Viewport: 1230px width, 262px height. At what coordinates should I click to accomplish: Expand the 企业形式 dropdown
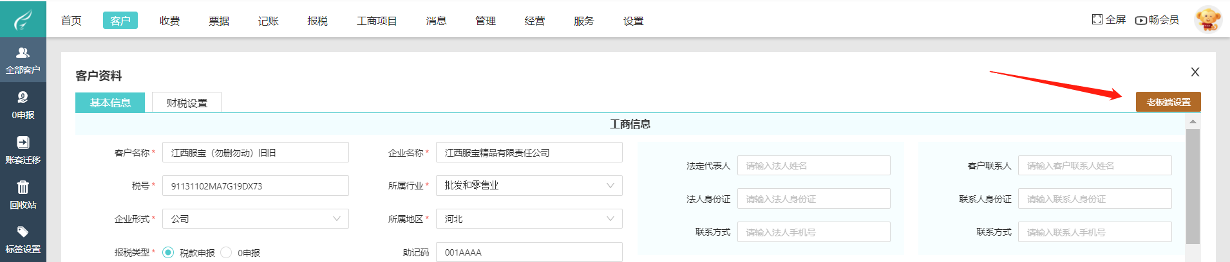click(336, 219)
